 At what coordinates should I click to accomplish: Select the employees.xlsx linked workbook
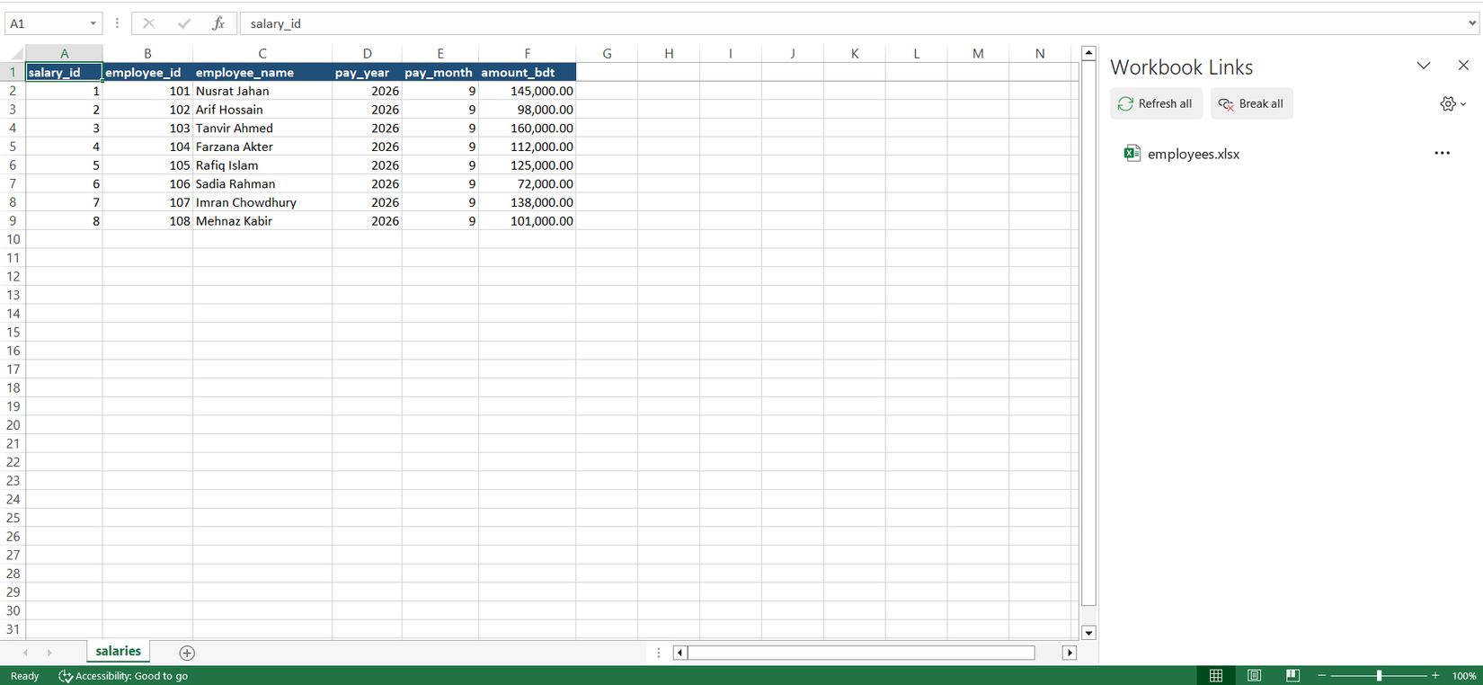[1193, 154]
